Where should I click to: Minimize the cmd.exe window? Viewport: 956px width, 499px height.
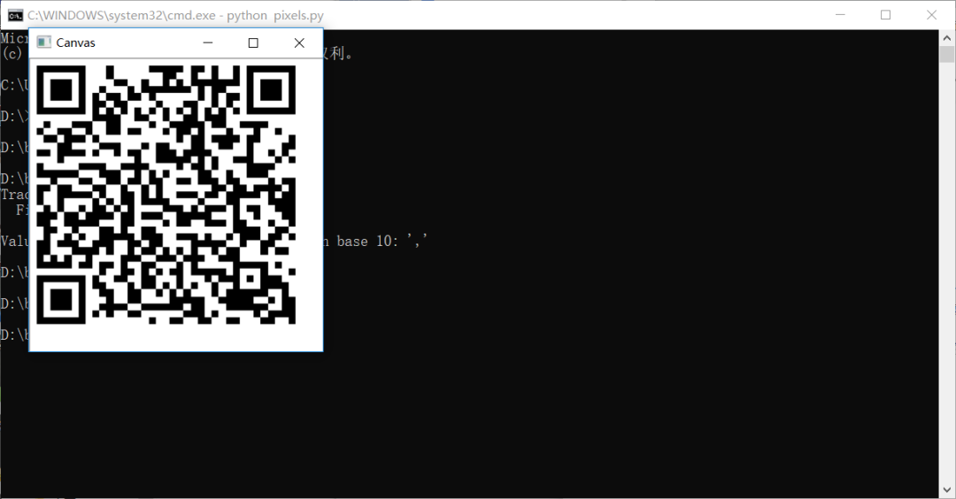840,15
